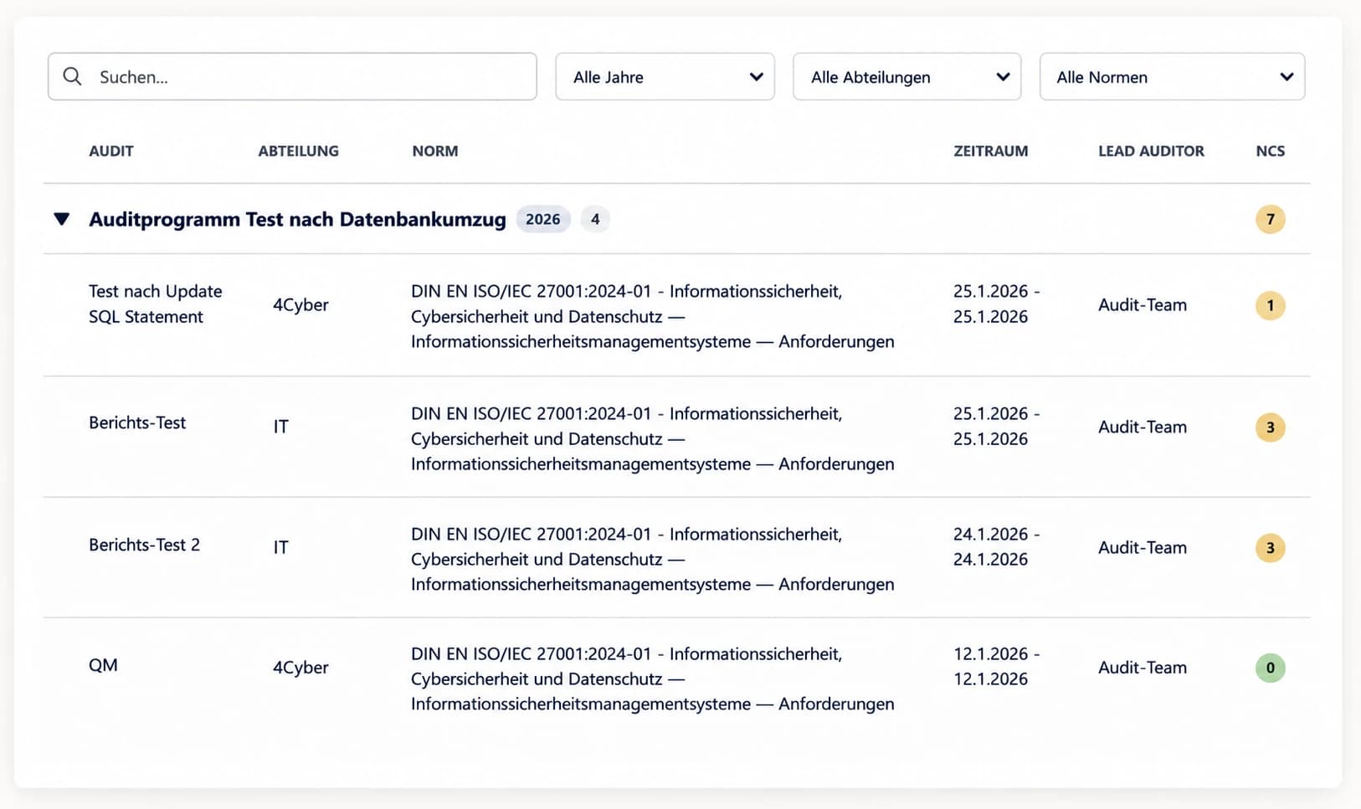Viewport: 1361px width, 809px height.
Task: Click into the Suchen search field
Action: tap(292, 77)
